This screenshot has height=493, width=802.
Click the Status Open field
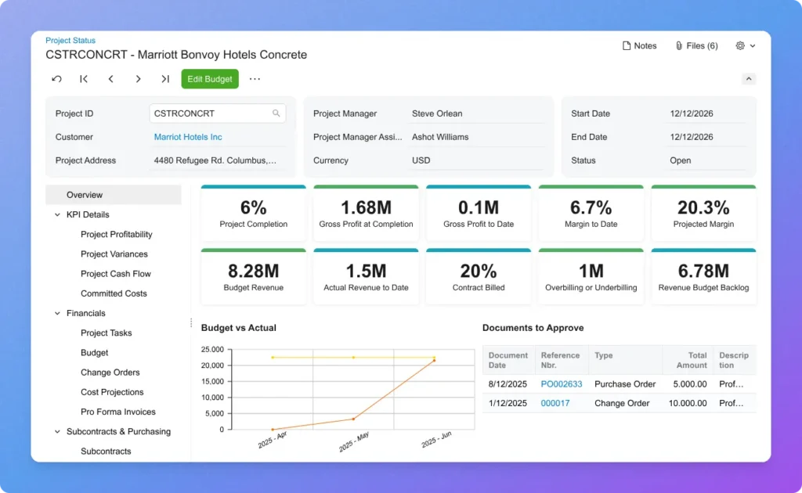tap(707, 160)
